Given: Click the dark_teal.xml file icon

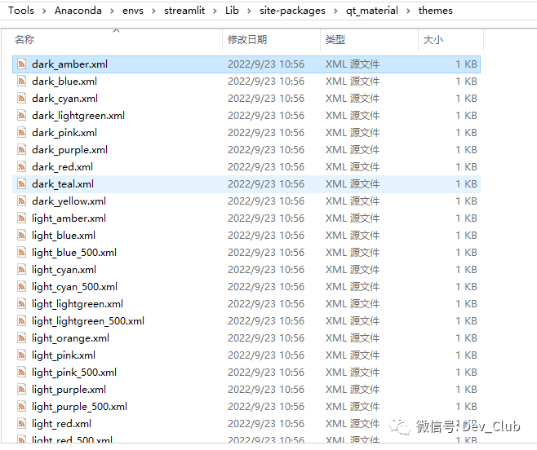Looking at the screenshot, I should point(21,183).
